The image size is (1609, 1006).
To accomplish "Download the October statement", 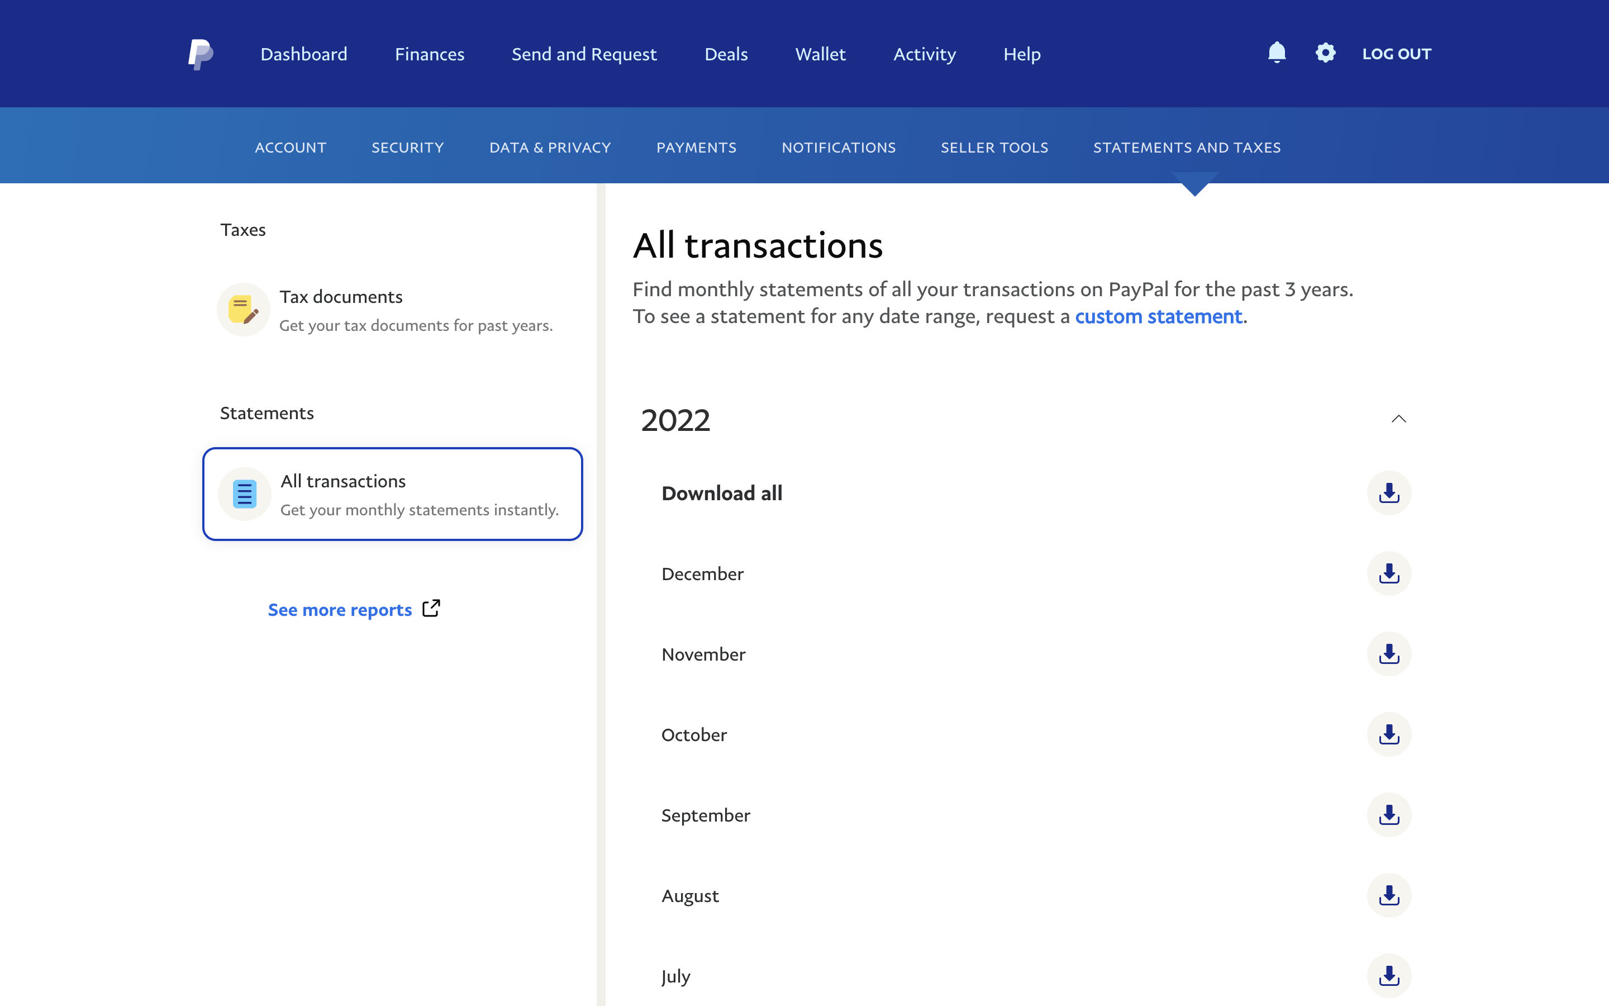I will click(1389, 734).
